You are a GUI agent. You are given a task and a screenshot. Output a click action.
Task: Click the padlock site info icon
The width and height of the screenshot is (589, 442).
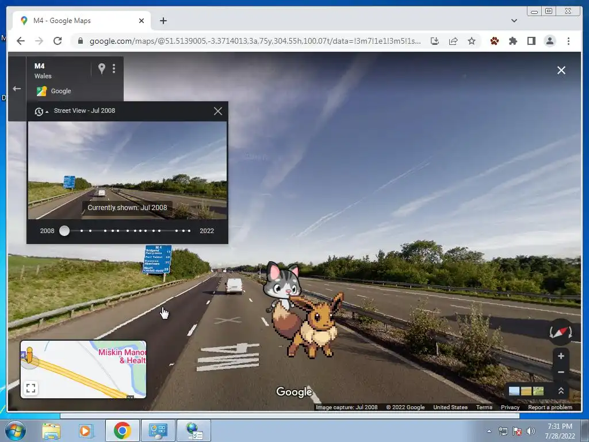coord(80,41)
